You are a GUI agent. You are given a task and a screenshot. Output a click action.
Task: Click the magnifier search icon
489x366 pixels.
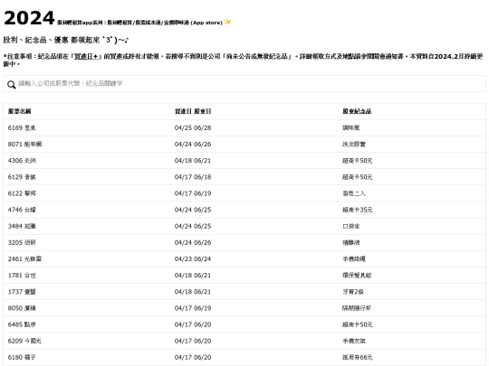[x=11, y=84]
